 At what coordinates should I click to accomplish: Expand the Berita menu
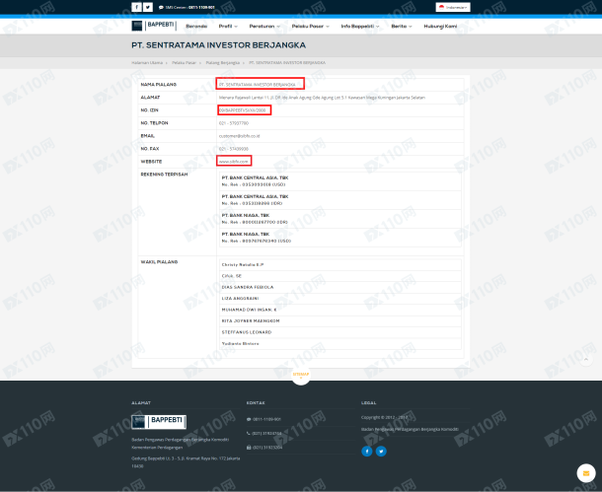tap(402, 26)
